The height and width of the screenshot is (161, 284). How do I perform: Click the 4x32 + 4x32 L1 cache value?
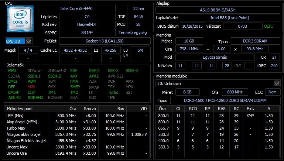point(75,50)
